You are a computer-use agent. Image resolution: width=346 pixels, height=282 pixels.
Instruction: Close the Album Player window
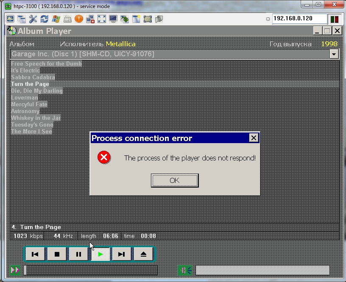(x=338, y=31)
